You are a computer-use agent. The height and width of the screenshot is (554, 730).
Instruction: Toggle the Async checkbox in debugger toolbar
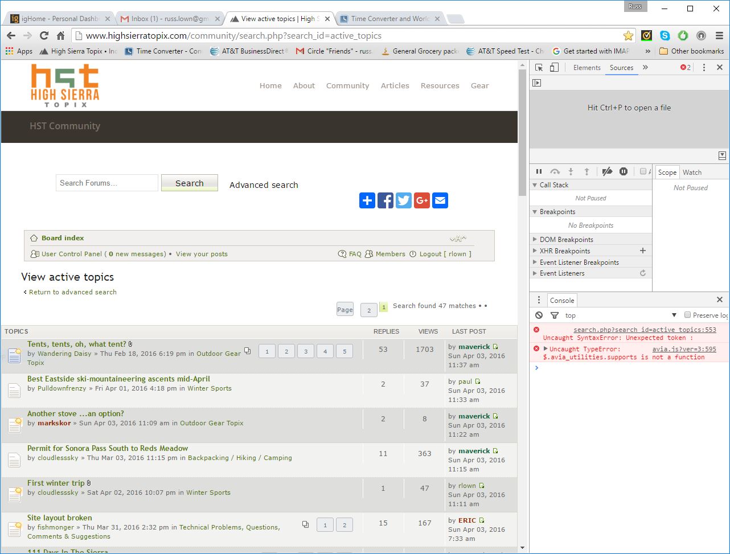coord(643,171)
